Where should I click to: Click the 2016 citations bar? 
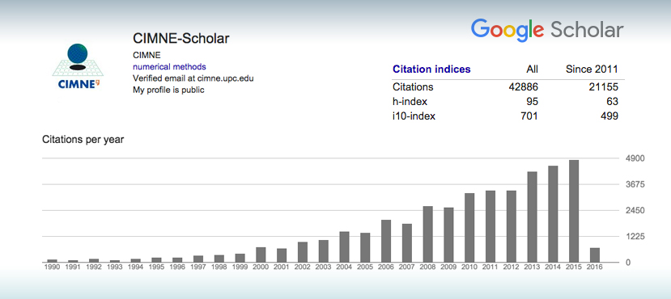595,255
